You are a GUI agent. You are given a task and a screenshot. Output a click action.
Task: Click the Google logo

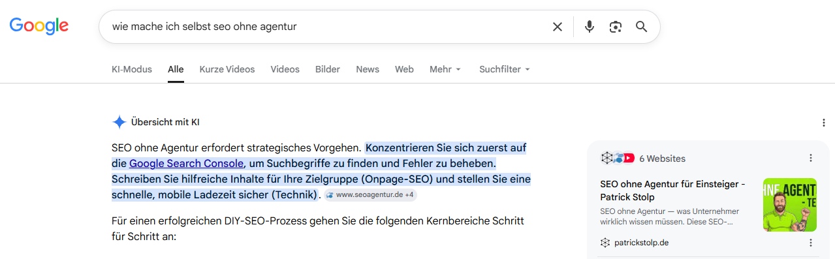click(39, 26)
